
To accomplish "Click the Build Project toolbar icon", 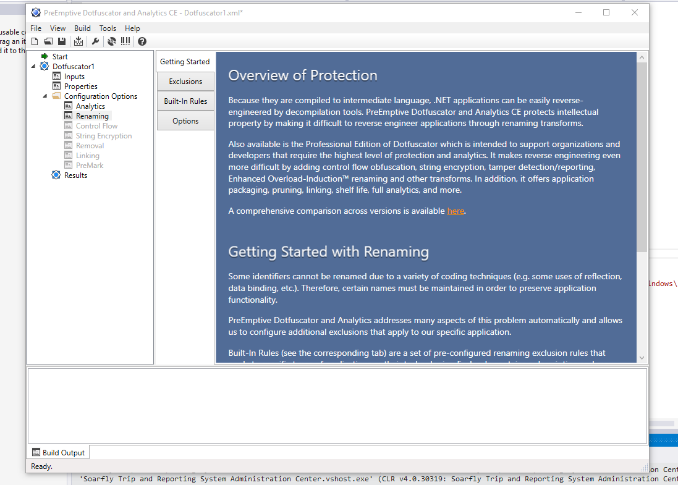I will tap(78, 41).
